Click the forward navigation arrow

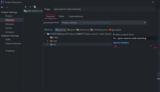point(7,7)
